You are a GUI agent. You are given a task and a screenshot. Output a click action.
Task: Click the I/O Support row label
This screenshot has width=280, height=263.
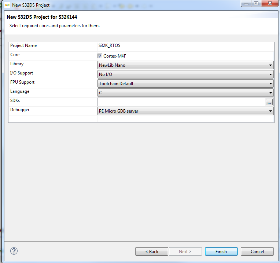[22, 73]
